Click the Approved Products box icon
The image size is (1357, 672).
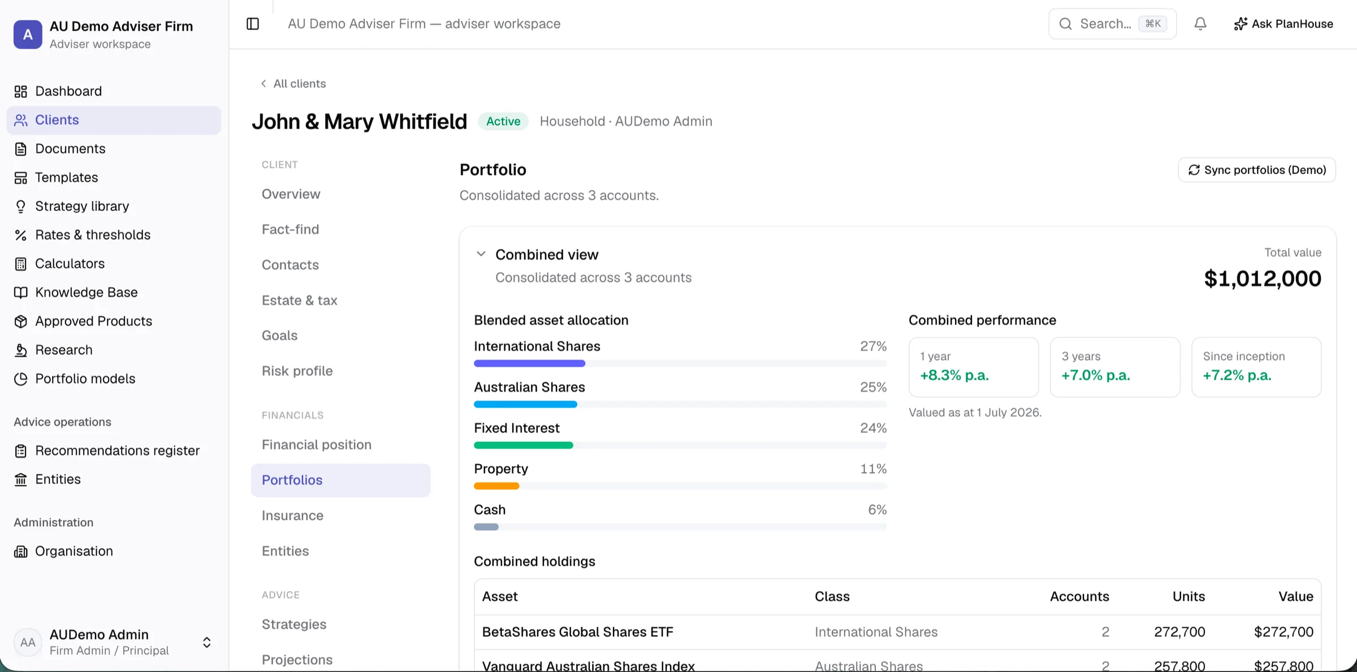(21, 321)
